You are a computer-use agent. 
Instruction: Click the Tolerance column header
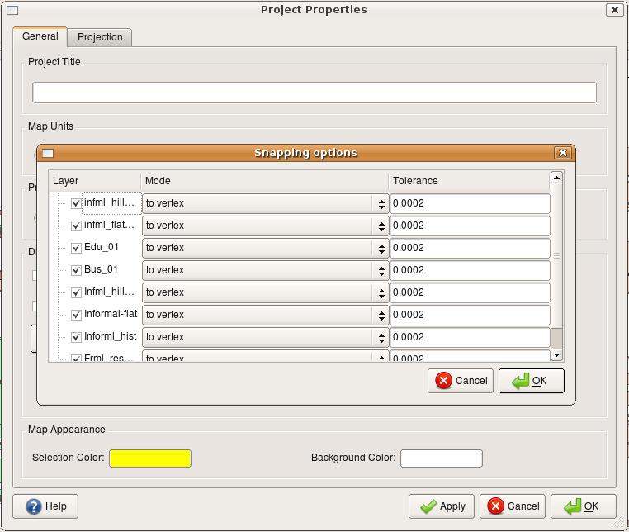469,181
